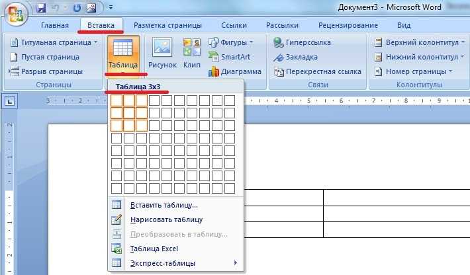
Task: Click the Страницы group label
Action: click(x=54, y=85)
